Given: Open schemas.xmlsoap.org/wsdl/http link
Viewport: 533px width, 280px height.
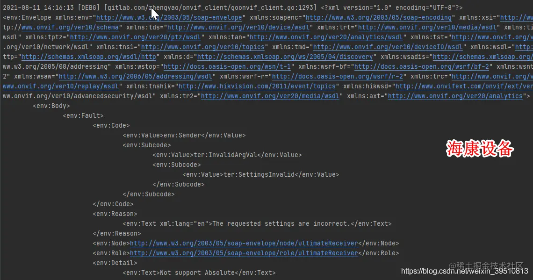Looking at the screenshot, I should tap(89, 57).
